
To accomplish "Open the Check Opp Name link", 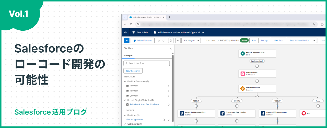I will (x=134, y=120).
